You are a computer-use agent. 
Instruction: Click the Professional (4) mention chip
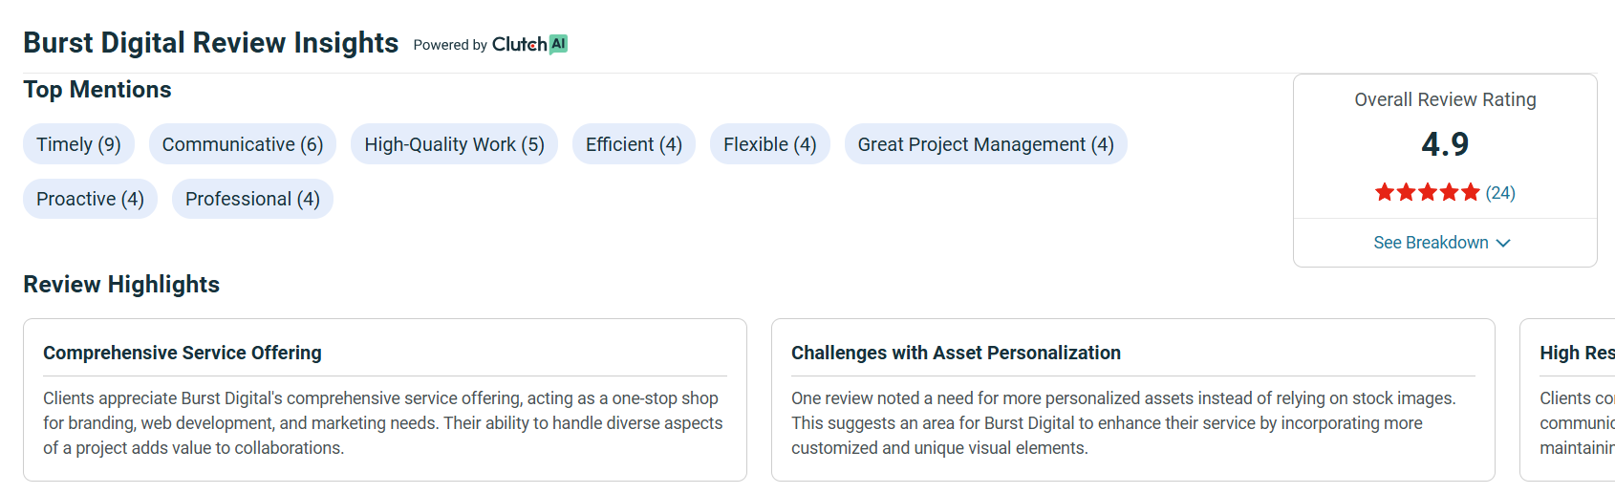pos(252,199)
